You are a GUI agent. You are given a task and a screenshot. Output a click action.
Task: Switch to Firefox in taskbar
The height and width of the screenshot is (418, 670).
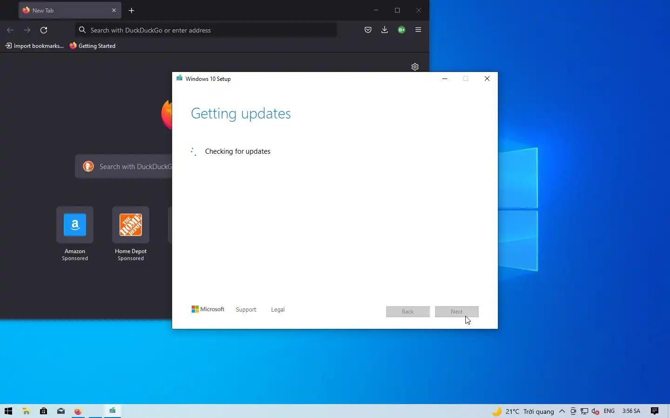tap(78, 411)
